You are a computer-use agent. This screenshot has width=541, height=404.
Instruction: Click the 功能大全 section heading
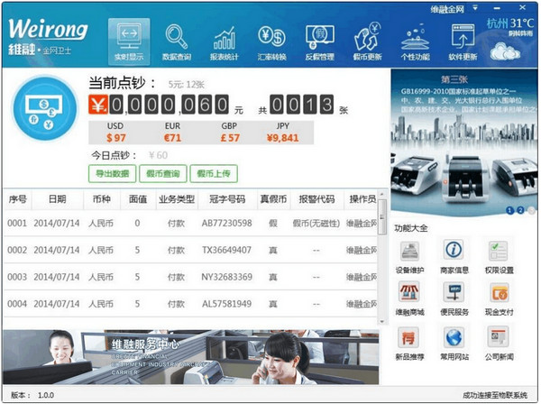click(x=410, y=228)
